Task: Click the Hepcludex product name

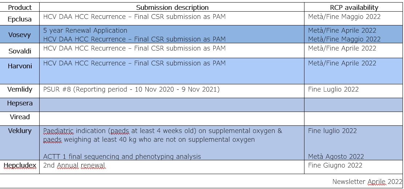Action: [x=20, y=166]
